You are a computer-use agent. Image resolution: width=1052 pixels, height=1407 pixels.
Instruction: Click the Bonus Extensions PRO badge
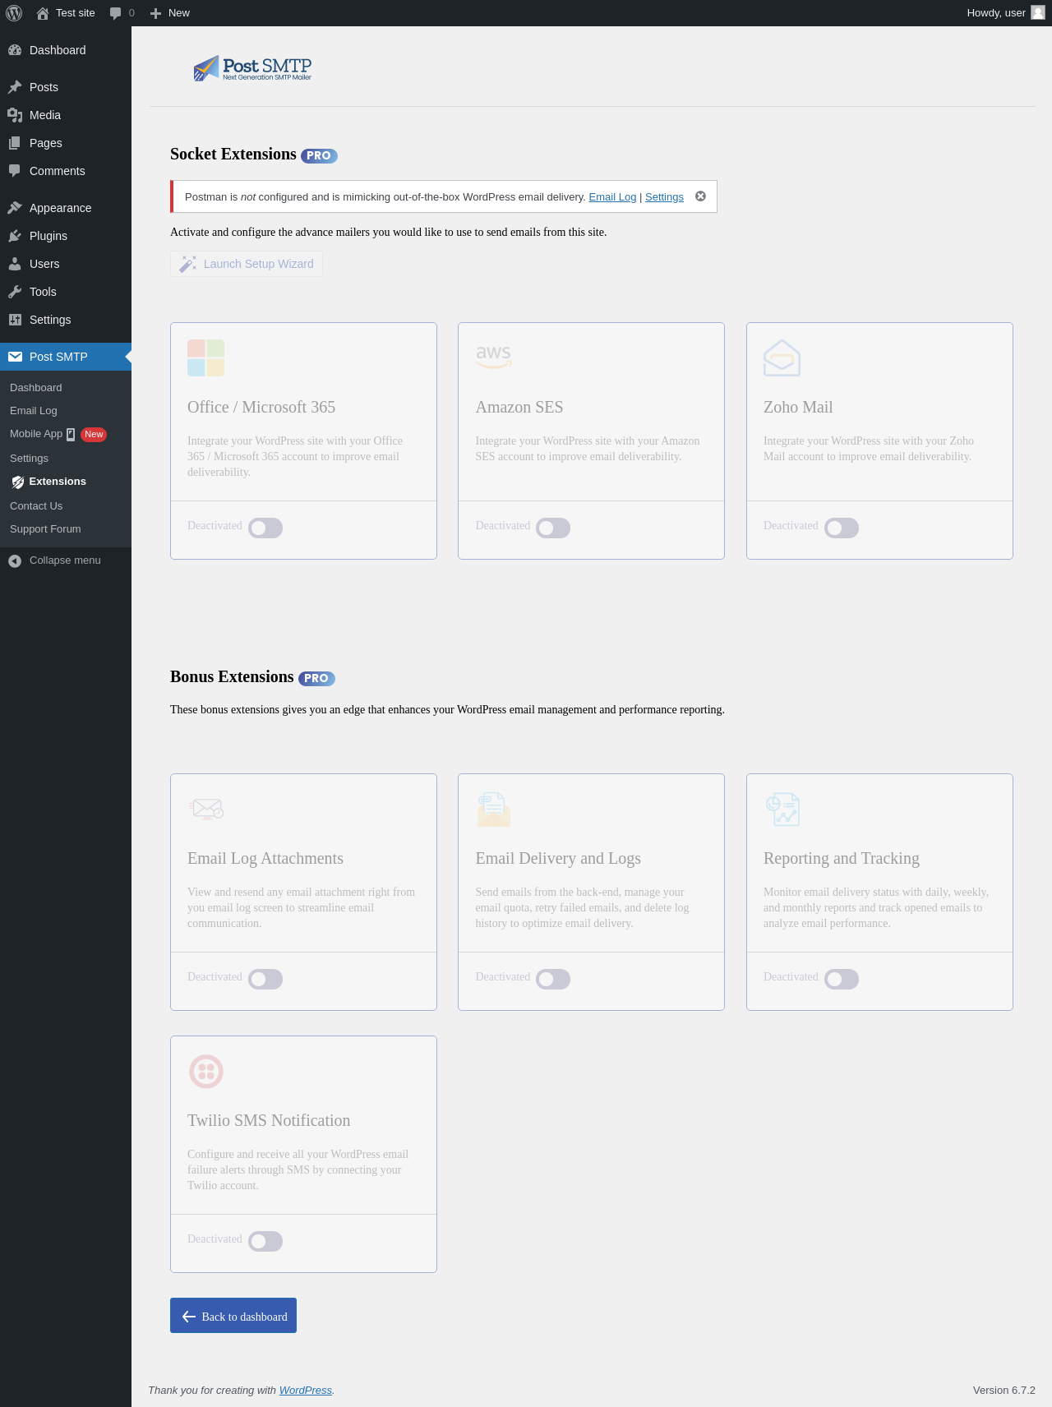click(316, 678)
